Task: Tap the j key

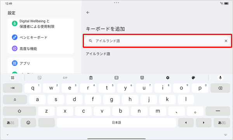Action: tap(149, 100)
